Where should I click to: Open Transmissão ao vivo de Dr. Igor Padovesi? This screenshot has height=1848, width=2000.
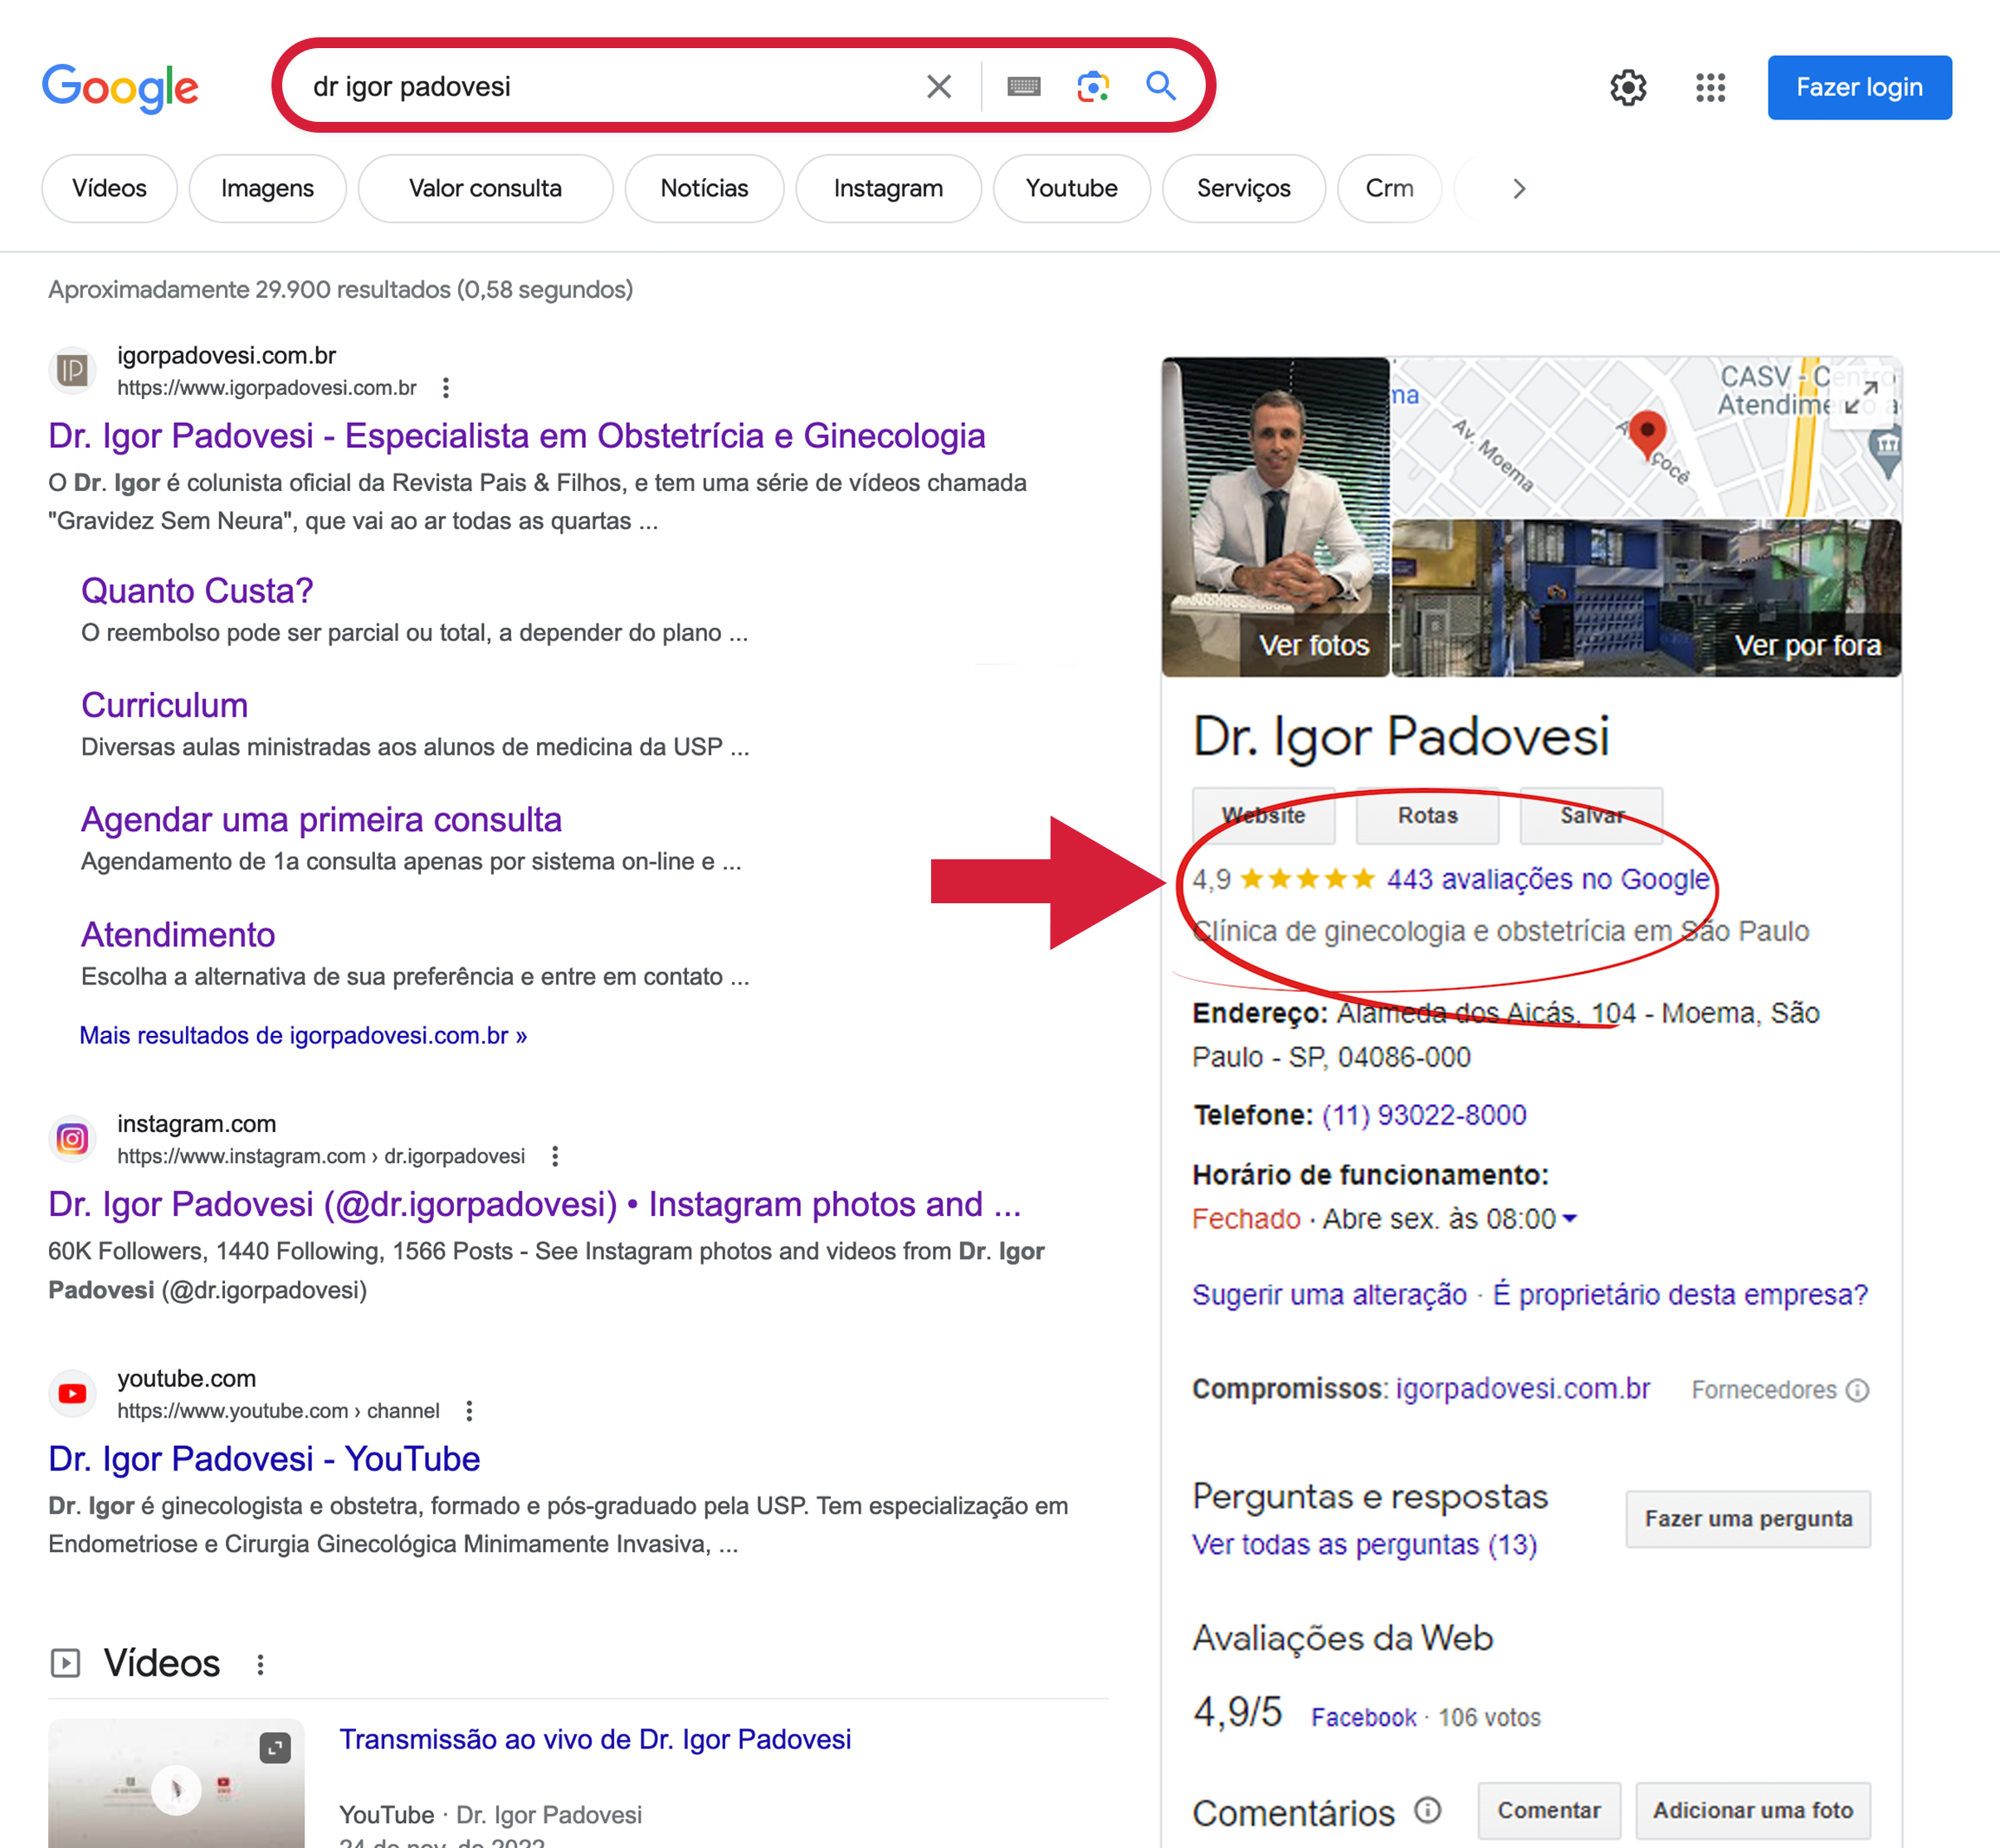click(595, 1739)
